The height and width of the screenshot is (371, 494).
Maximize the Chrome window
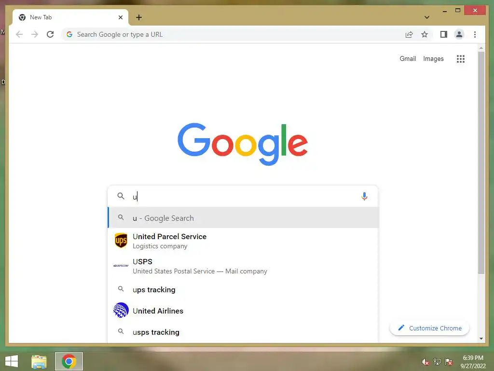coord(458,11)
